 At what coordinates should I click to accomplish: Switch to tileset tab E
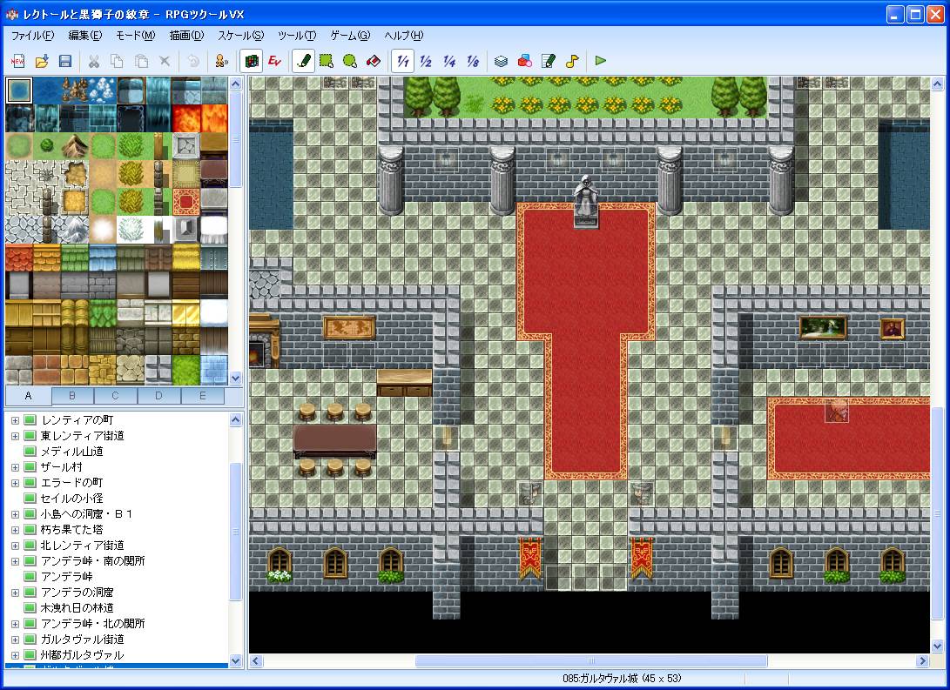coord(202,396)
